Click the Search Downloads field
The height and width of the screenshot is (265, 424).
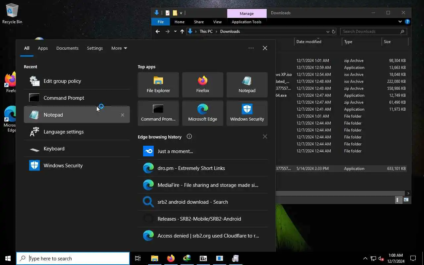374,31
